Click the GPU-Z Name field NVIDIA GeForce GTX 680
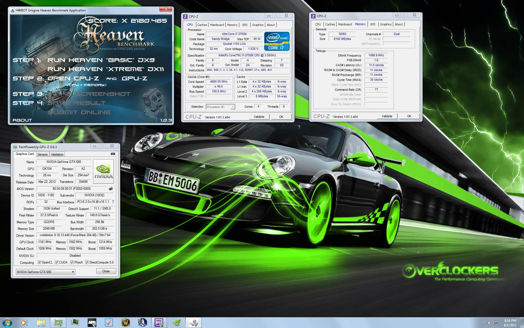The image size is (524, 328). (x=64, y=162)
